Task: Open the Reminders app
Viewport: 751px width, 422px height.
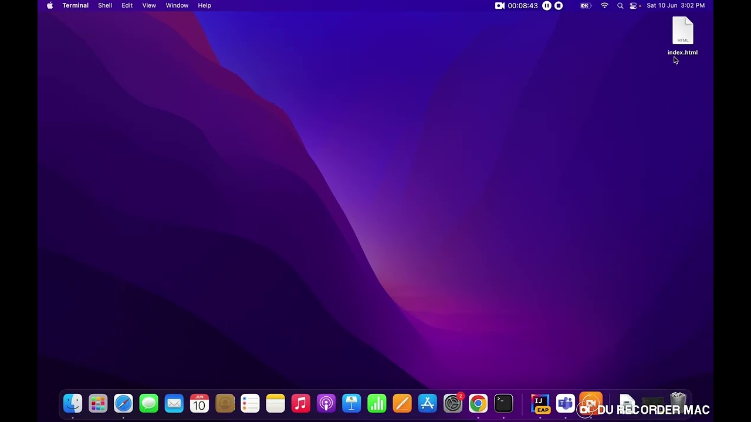Action: click(x=250, y=403)
